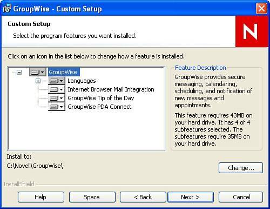
Task: Click the installer icon in title bar
Action: [x=7, y=9]
